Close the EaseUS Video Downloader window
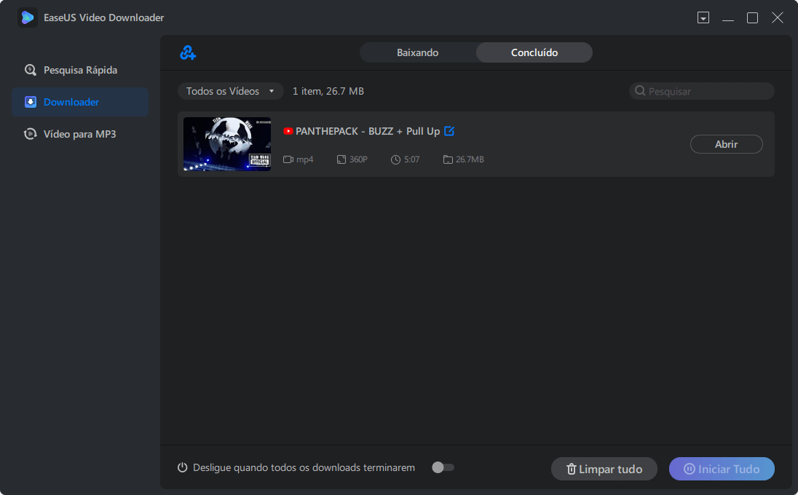Image resolution: width=798 pixels, height=495 pixels. [778, 17]
